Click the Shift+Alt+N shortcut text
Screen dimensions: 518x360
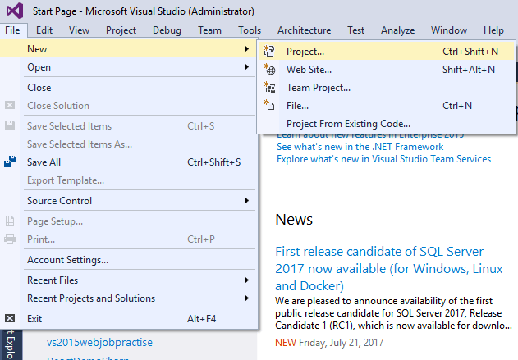click(469, 70)
